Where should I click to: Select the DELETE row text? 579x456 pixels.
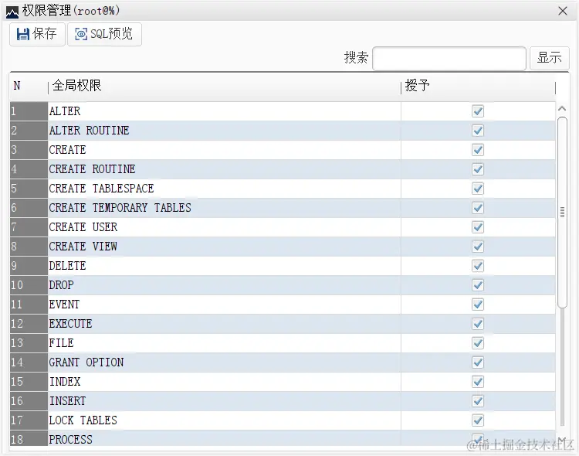68,266
